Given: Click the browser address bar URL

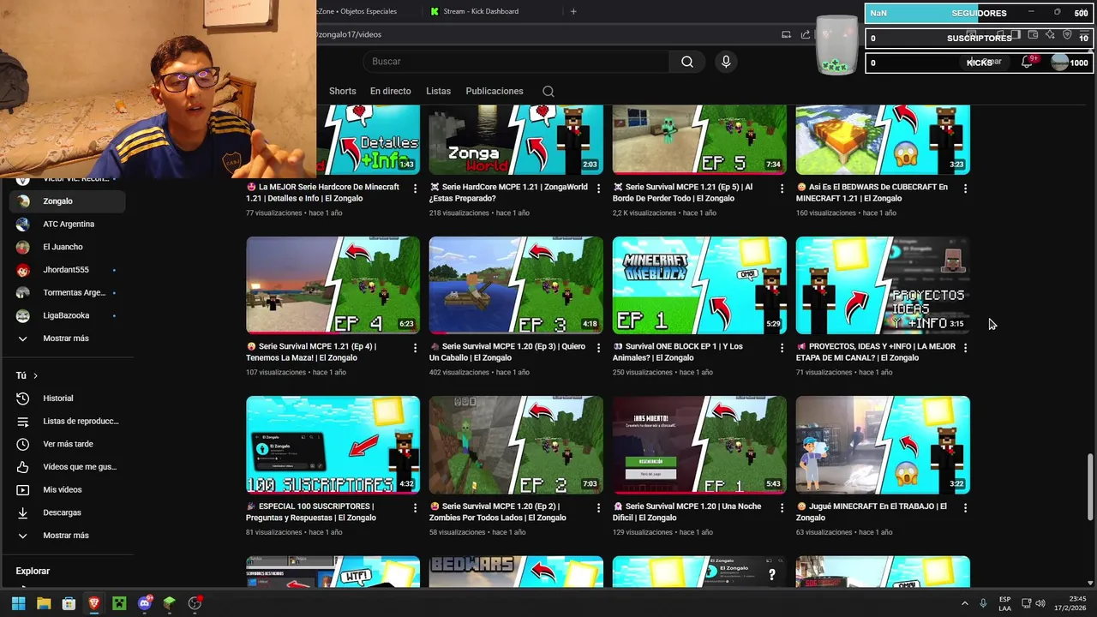Looking at the screenshot, I should (x=350, y=34).
